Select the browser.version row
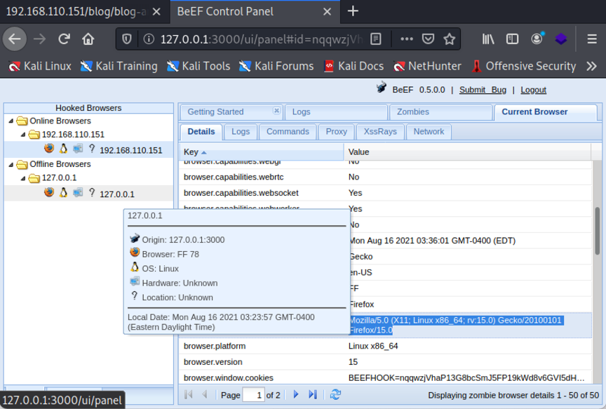 (x=385, y=362)
